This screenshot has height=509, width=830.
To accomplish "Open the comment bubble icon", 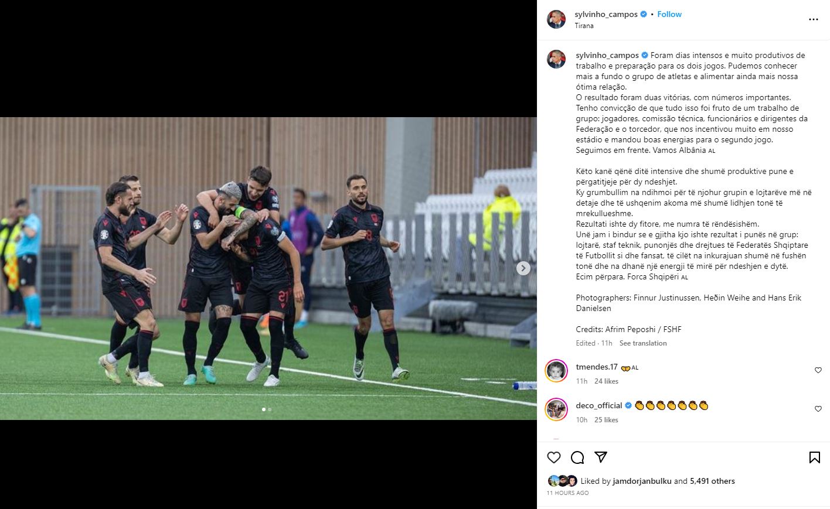I will pyautogui.click(x=577, y=457).
